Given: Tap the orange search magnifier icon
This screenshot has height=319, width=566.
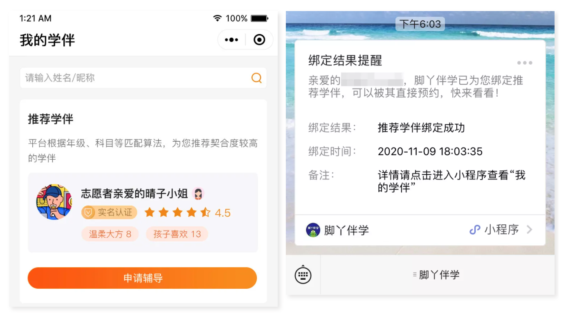Looking at the screenshot, I should pos(256,78).
